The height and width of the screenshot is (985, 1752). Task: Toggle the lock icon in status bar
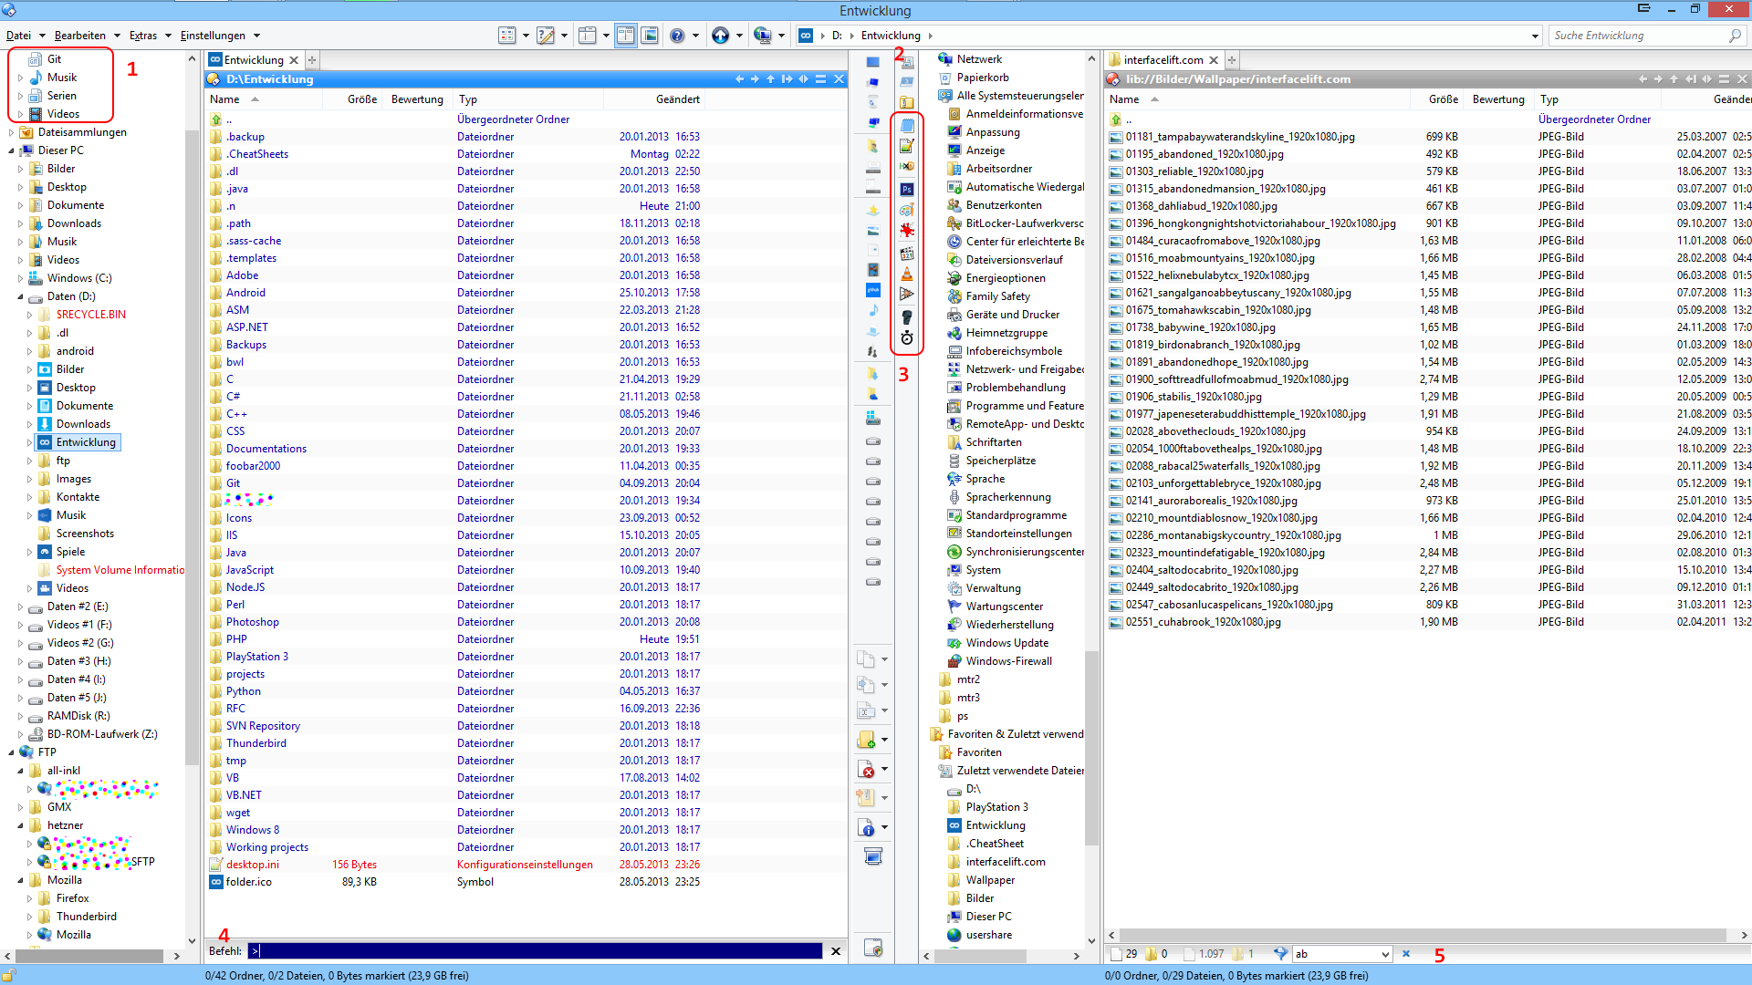(9, 975)
